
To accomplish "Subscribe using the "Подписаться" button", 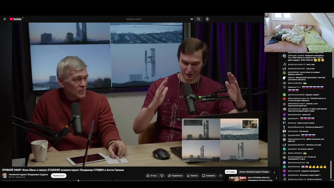I will [x=59, y=176].
